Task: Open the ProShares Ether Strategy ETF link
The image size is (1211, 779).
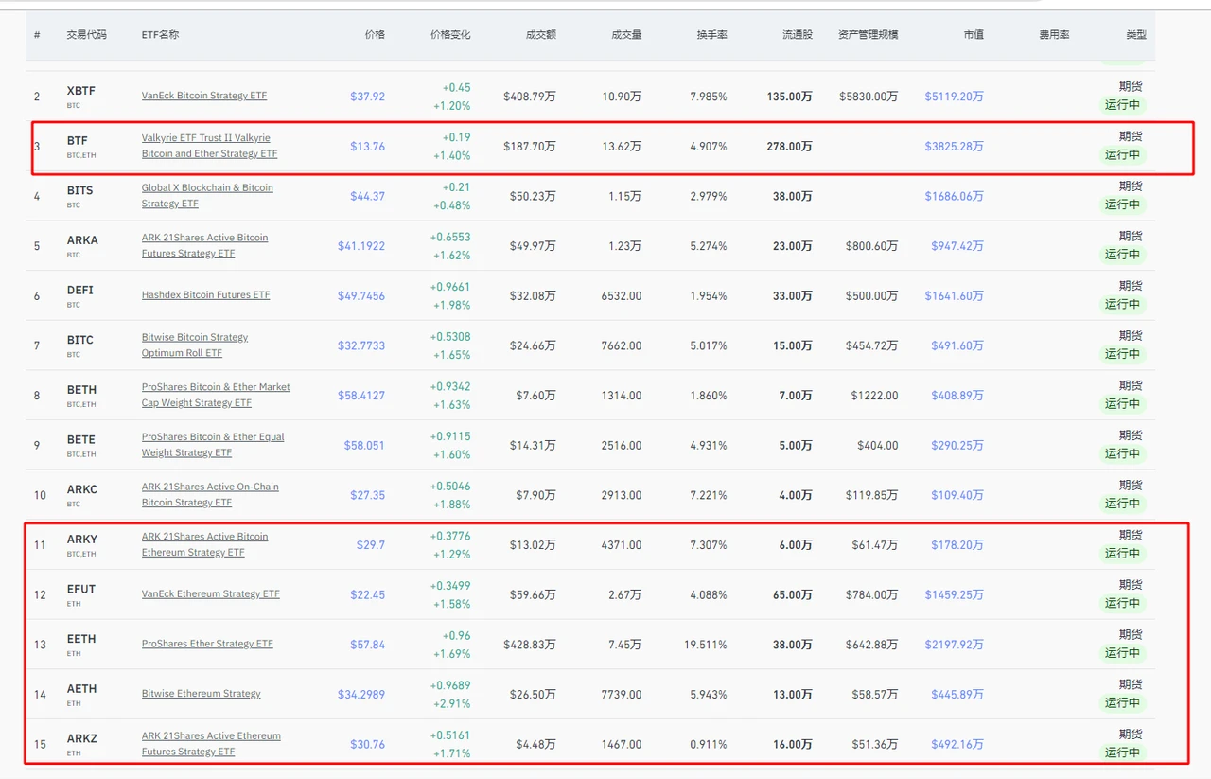Action: coord(207,644)
